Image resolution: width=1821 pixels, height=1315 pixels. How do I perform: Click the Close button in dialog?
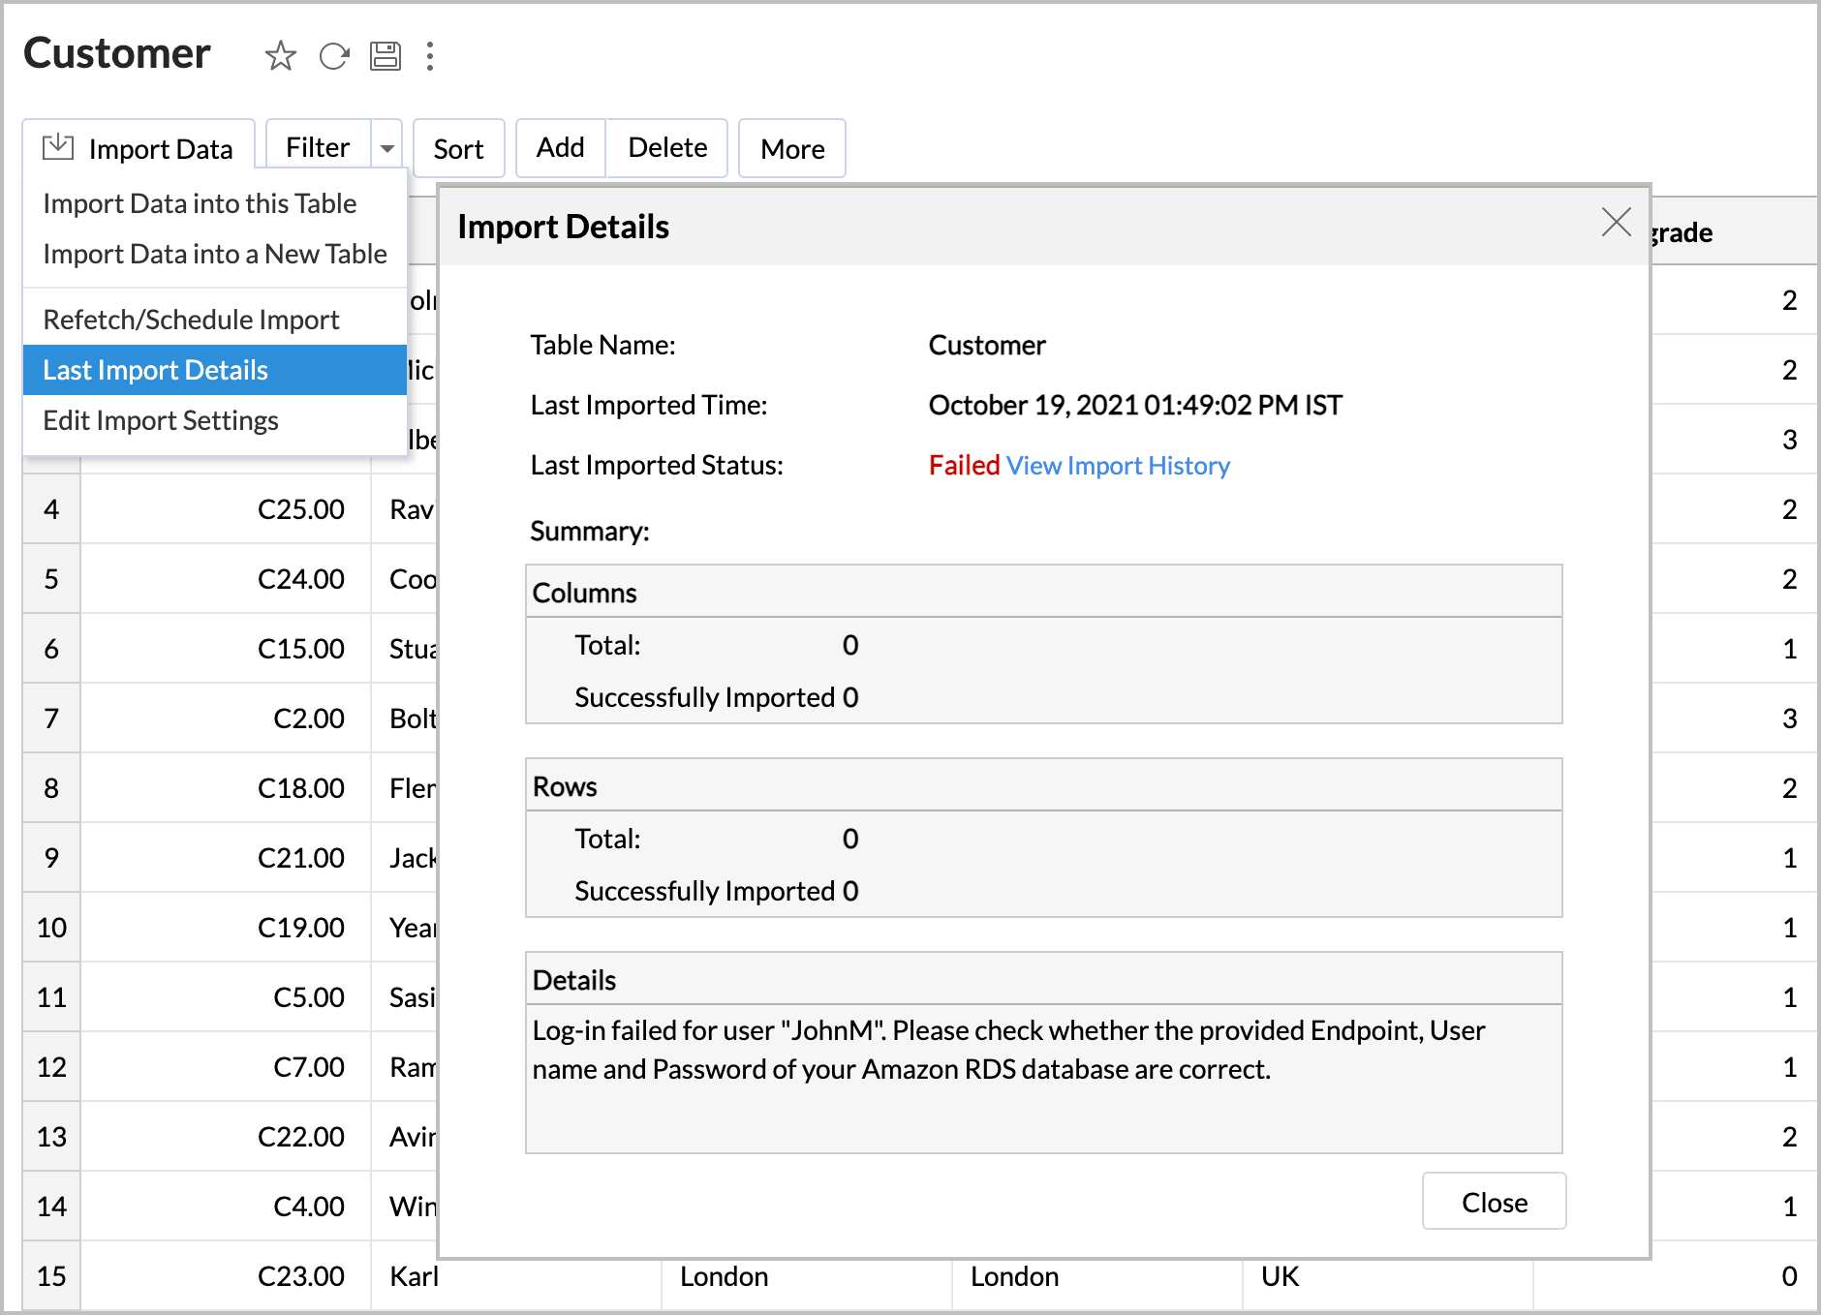(1494, 1202)
